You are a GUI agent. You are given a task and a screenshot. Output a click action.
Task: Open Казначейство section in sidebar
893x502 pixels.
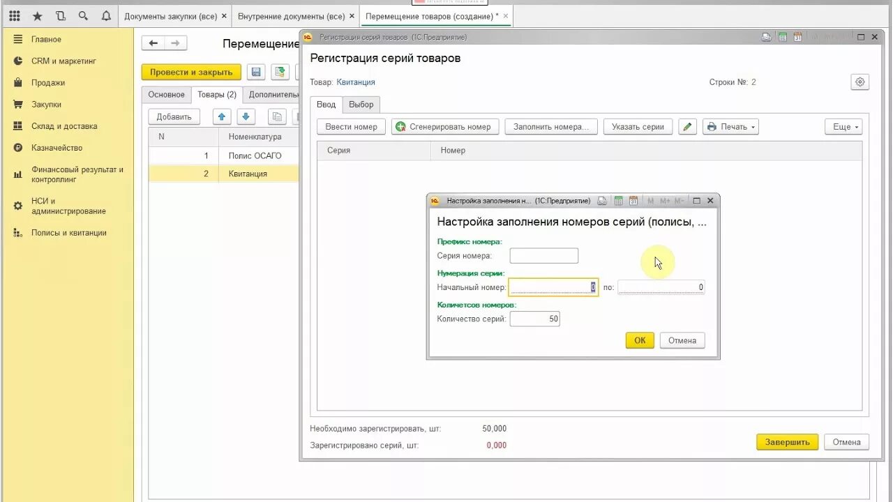pyautogui.click(x=57, y=148)
